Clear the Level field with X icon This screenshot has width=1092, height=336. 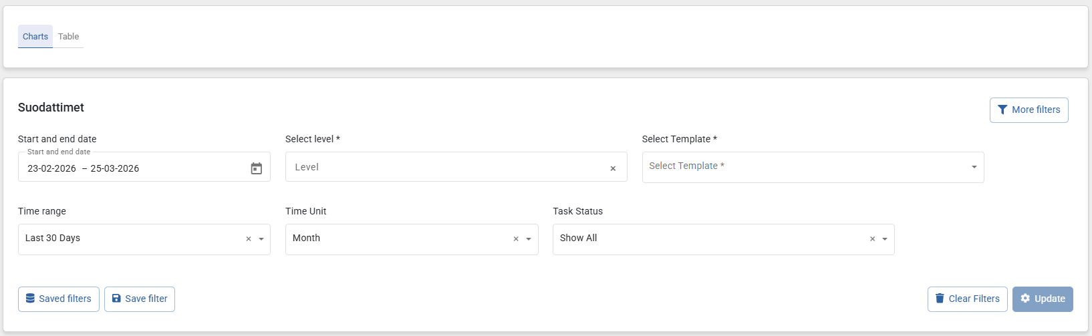pyautogui.click(x=613, y=168)
